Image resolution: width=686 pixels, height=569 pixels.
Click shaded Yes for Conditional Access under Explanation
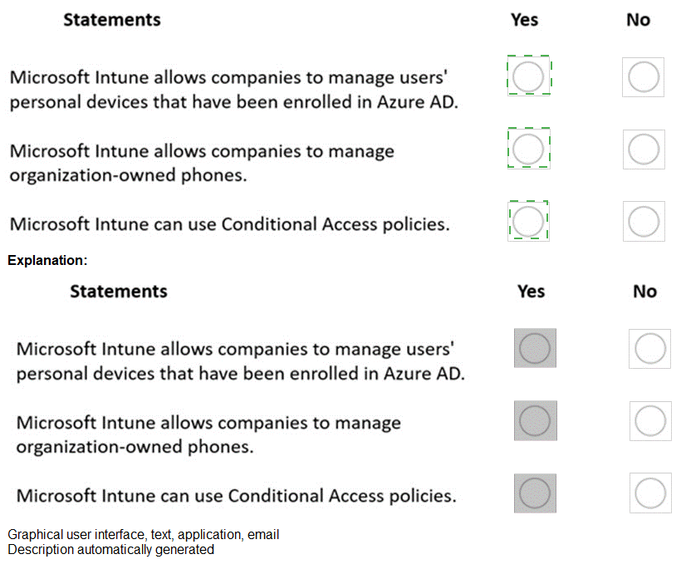click(x=535, y=493)
